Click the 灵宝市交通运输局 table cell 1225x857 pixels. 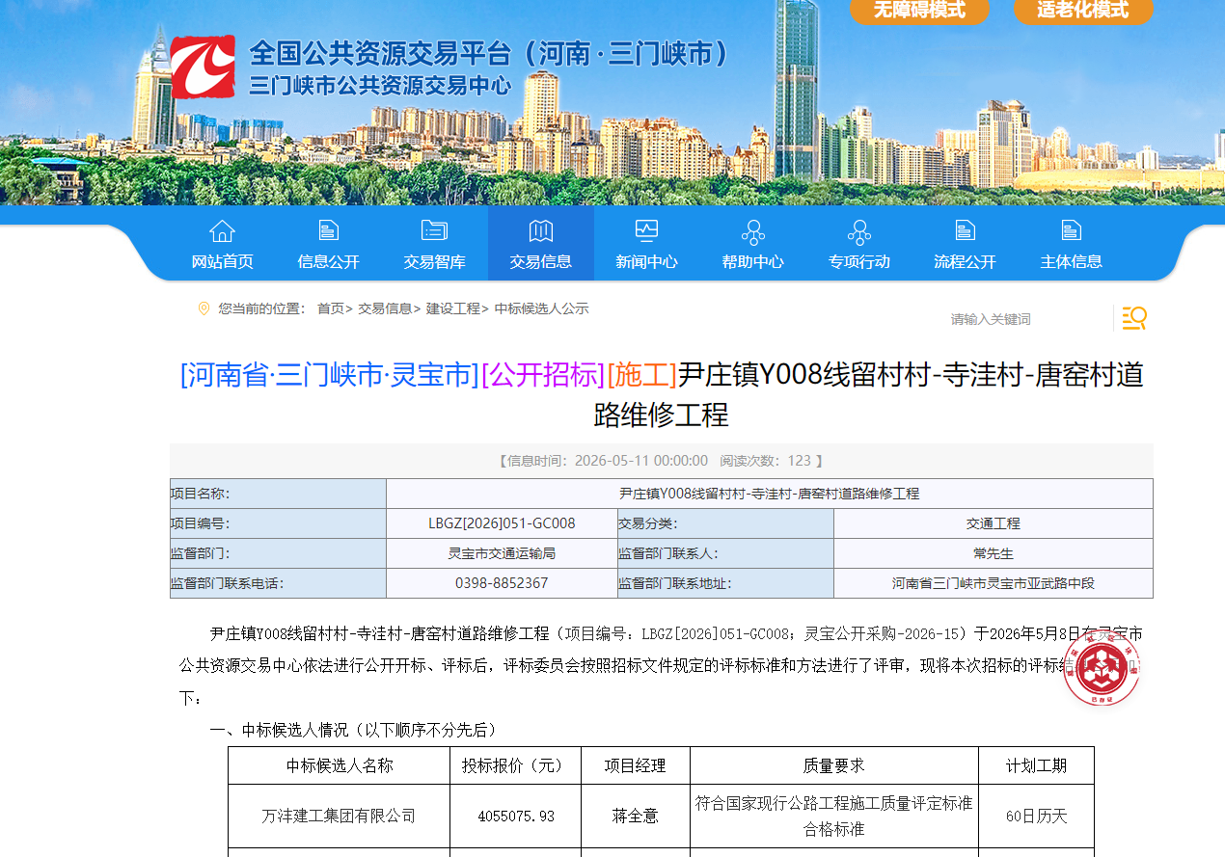(502, 553)
